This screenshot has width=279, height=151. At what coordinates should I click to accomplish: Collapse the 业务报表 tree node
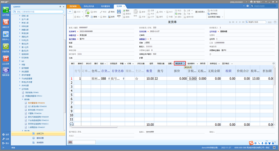20,89
